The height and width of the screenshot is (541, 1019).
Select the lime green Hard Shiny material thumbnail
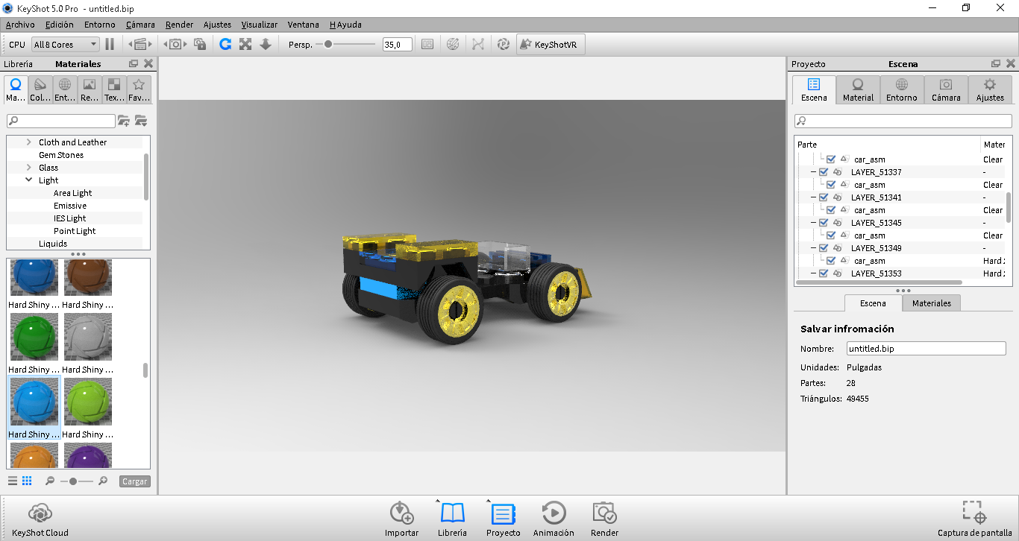88,401
